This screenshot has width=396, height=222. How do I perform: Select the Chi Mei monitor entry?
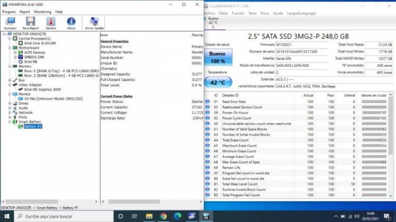54,99
